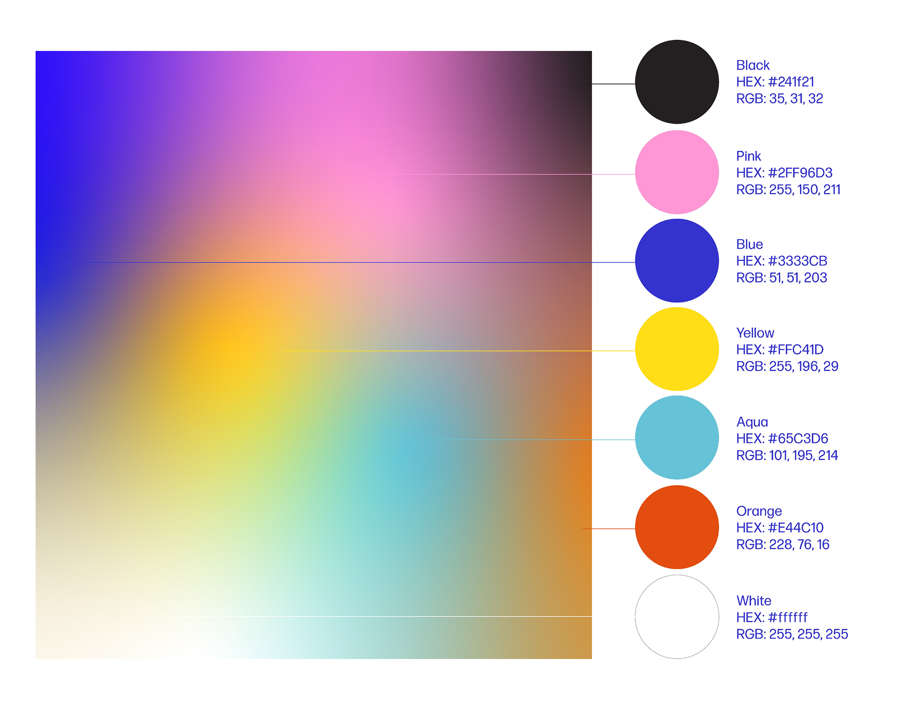
Task: Click 'RGB: 228, 76, 16' text
Action: point(783,545)
